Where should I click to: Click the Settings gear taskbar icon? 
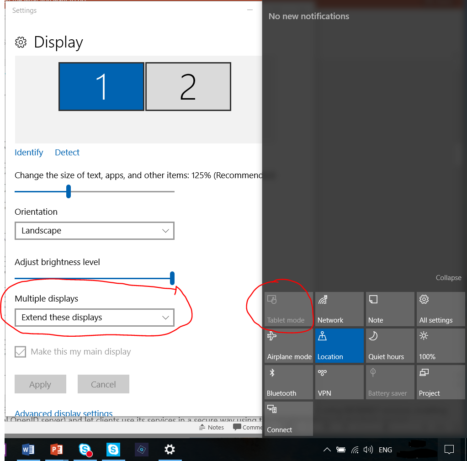click(x=170, y=450)
